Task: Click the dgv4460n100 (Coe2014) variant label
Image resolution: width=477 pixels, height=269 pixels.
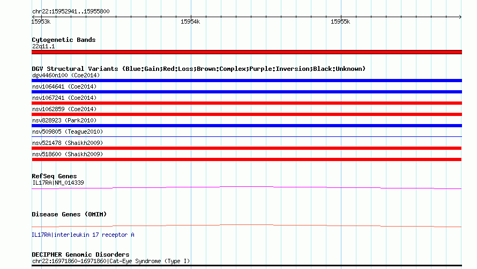Action: 66,75
